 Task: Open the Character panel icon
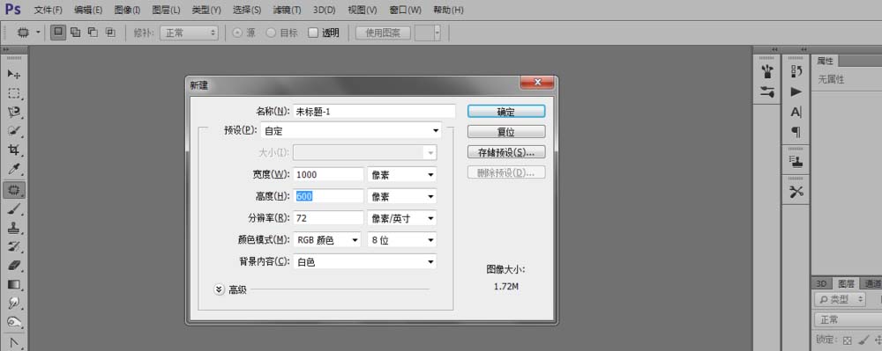coord(796,112)
